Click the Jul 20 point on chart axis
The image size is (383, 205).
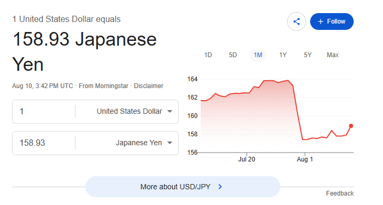point(247,159)
